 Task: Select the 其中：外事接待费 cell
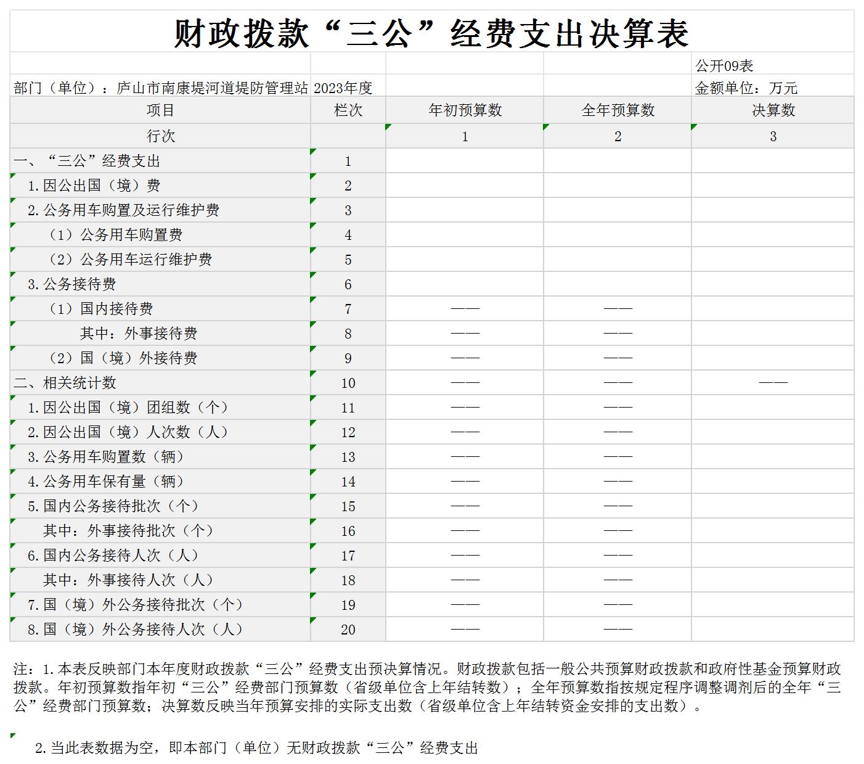(x=138, y=334)
